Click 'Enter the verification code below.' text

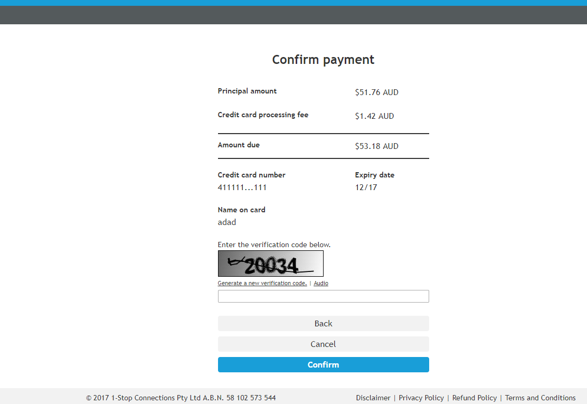(274, 245)
